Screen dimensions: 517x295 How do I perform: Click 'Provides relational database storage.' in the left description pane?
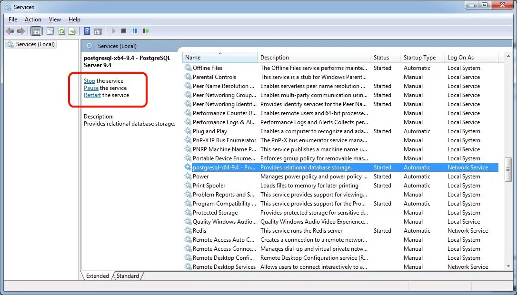click(129, 124)
